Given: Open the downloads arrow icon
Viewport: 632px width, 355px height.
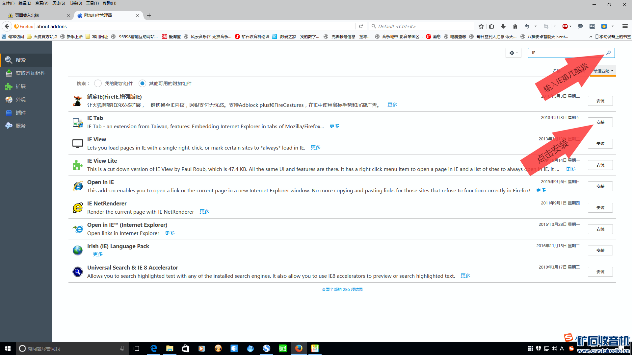Looking at the screenshot, I should [503, 26].
